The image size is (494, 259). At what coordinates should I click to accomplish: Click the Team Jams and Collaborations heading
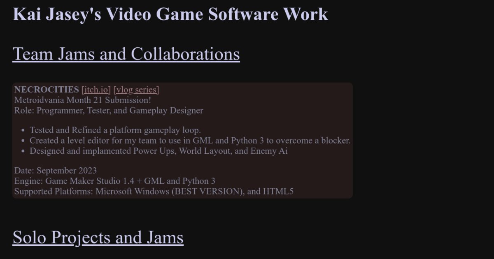(126, 54)
